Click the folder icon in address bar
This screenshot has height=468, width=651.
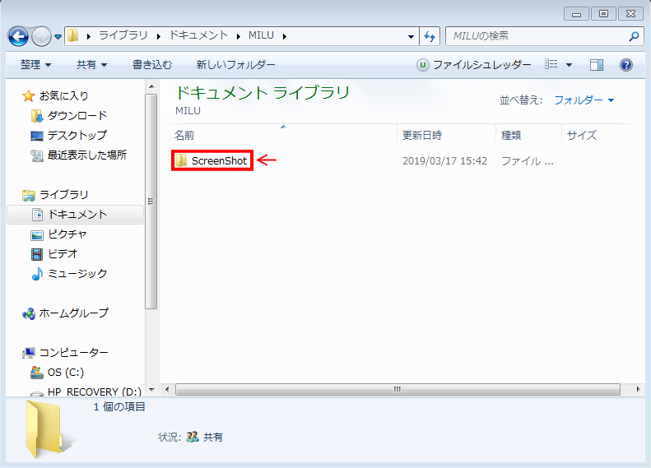(x=73, y=35)
